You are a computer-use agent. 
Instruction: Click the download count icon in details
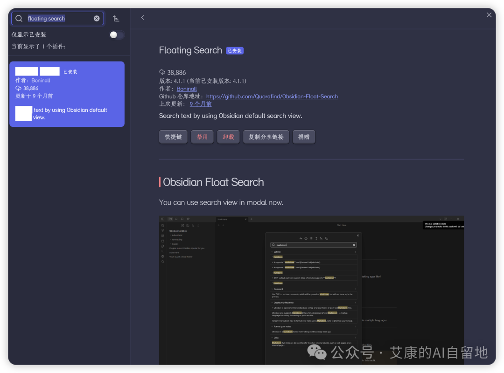[162, 72]
